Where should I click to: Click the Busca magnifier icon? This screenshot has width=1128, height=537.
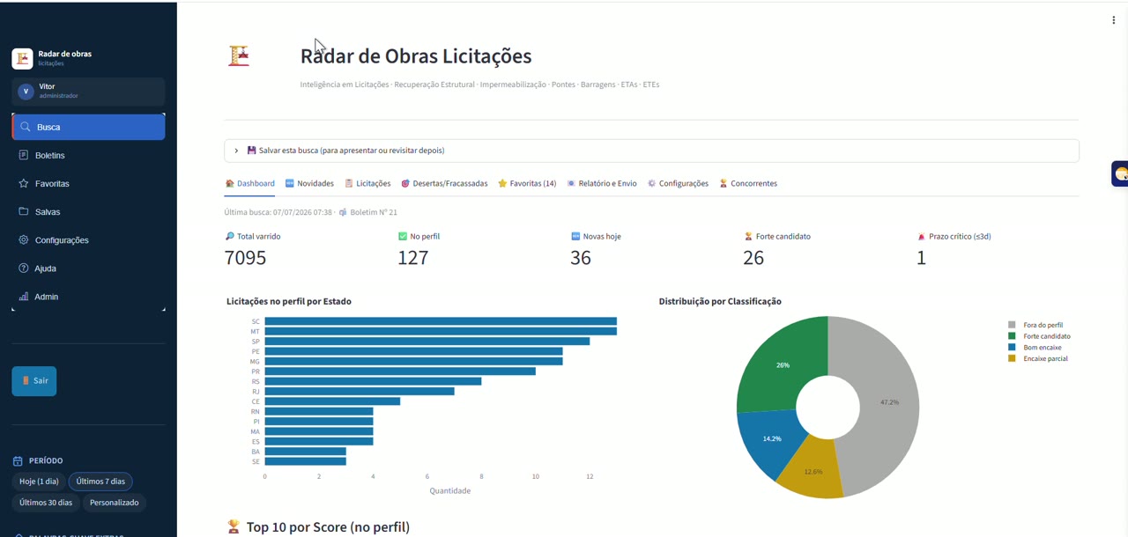click(26, 127)
